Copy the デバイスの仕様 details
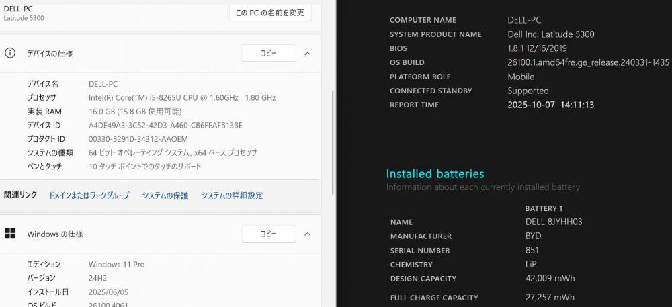This screenshot has width=672, height=307. pyautogui.click(x=268, y=54)
